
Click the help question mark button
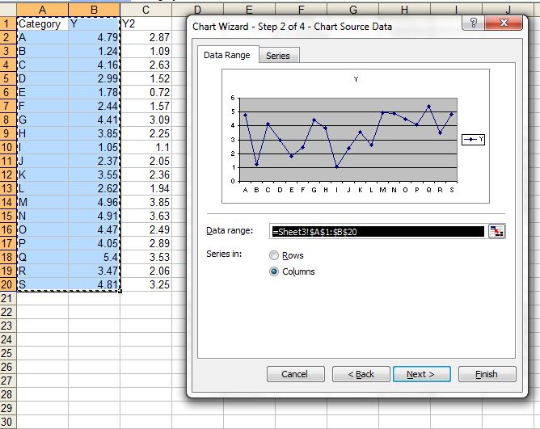(x=473, y=23)
